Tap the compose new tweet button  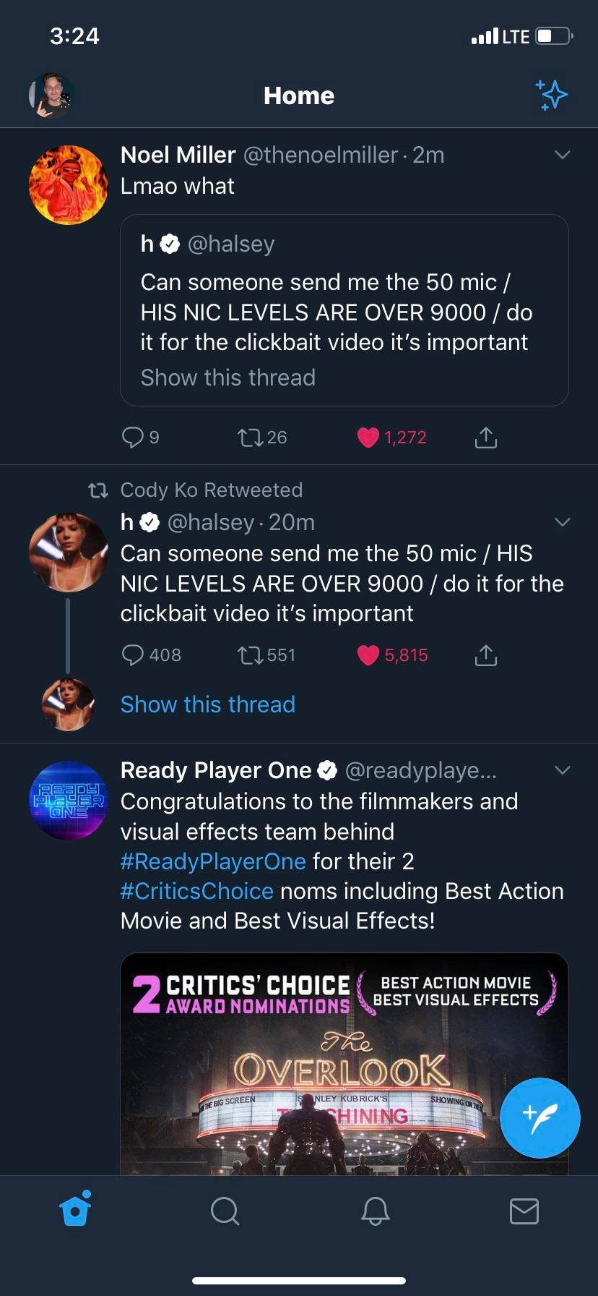539,1118
